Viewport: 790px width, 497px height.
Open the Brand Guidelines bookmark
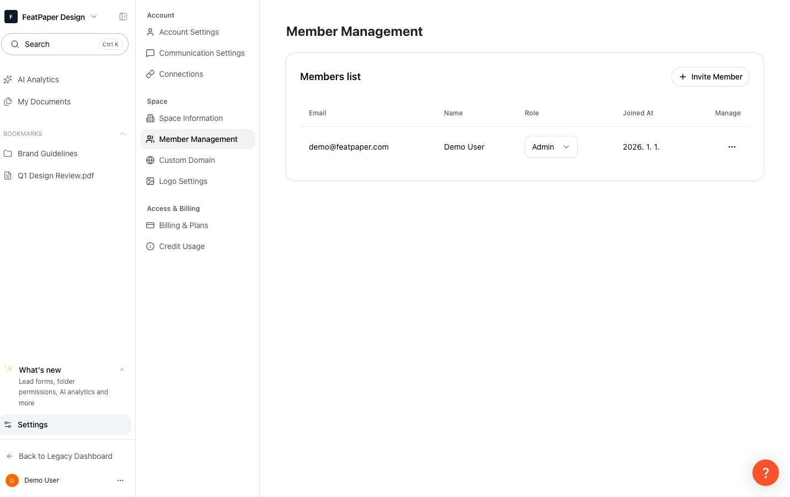[x=48, y=154]
